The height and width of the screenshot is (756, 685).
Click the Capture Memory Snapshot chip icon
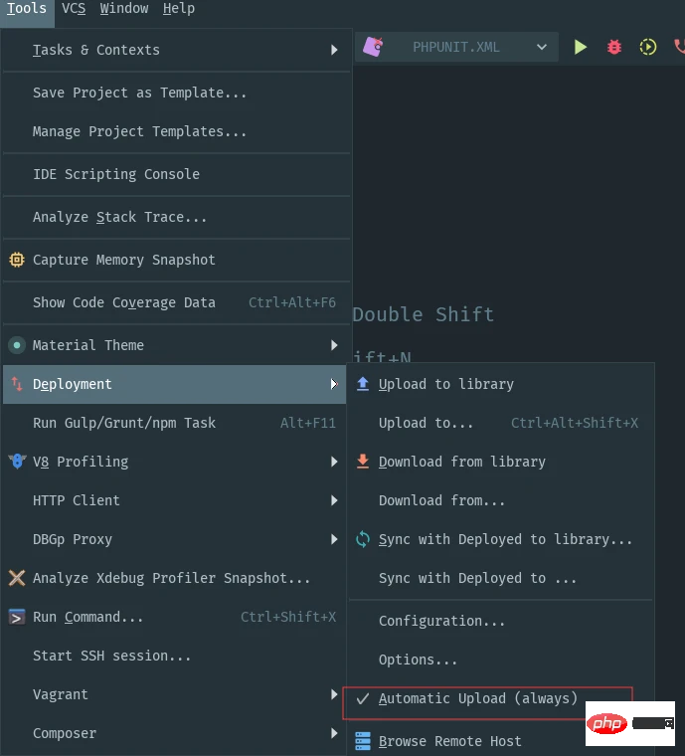point(17,260)
